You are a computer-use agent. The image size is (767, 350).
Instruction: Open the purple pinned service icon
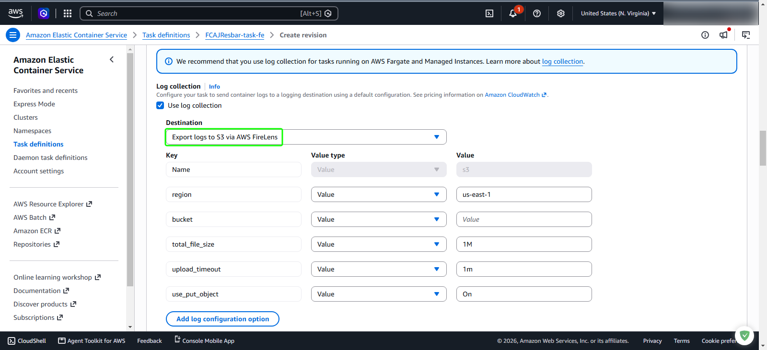pyautogui.click(x=44, y=13)
